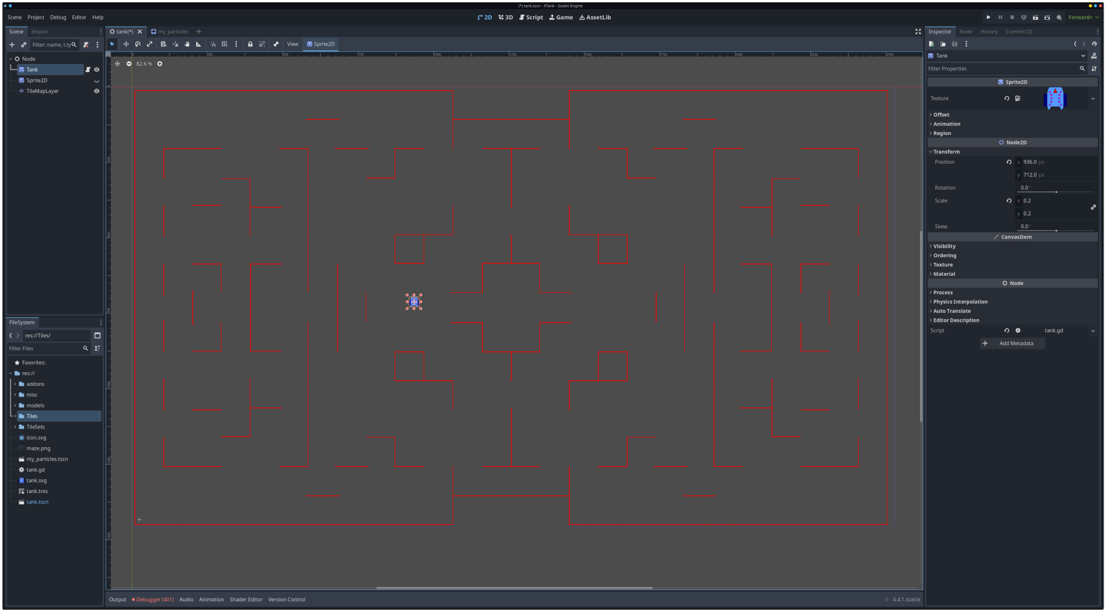Expand the Visibility section under CanvasItem
1106x612 pixels.
coord(943,246)
